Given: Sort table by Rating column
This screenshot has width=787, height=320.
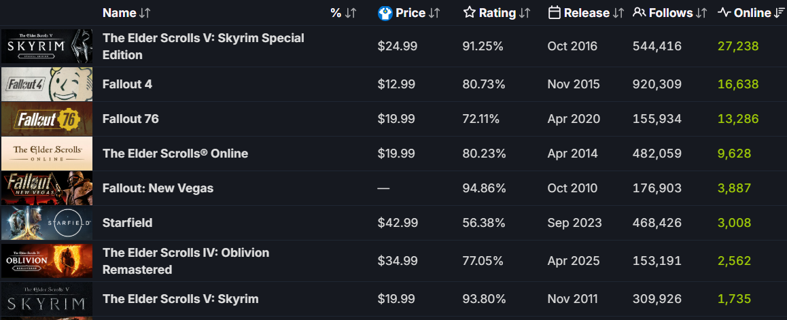Looking at the screenshot, I should click(x=497, y=13).
